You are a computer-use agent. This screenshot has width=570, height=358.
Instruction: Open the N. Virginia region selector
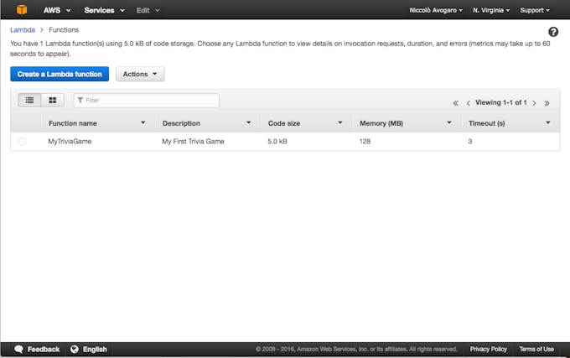tap(491, 10)
